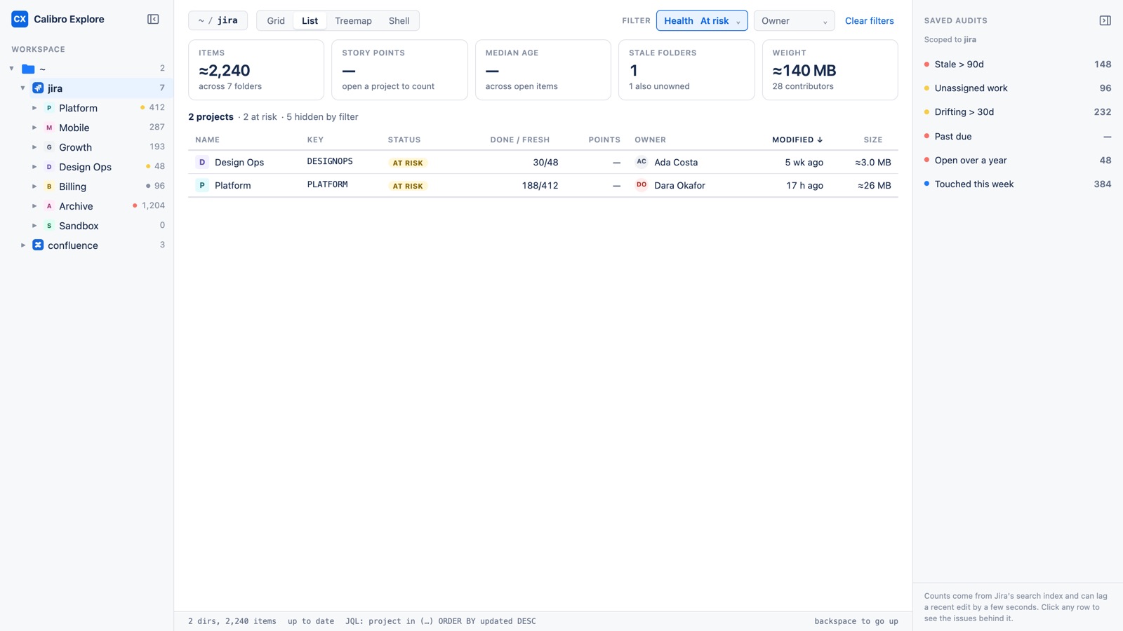Click the Platform P badge in the sidebar
The height and width of the screenshot is (631, 1123).
(49, 108)
